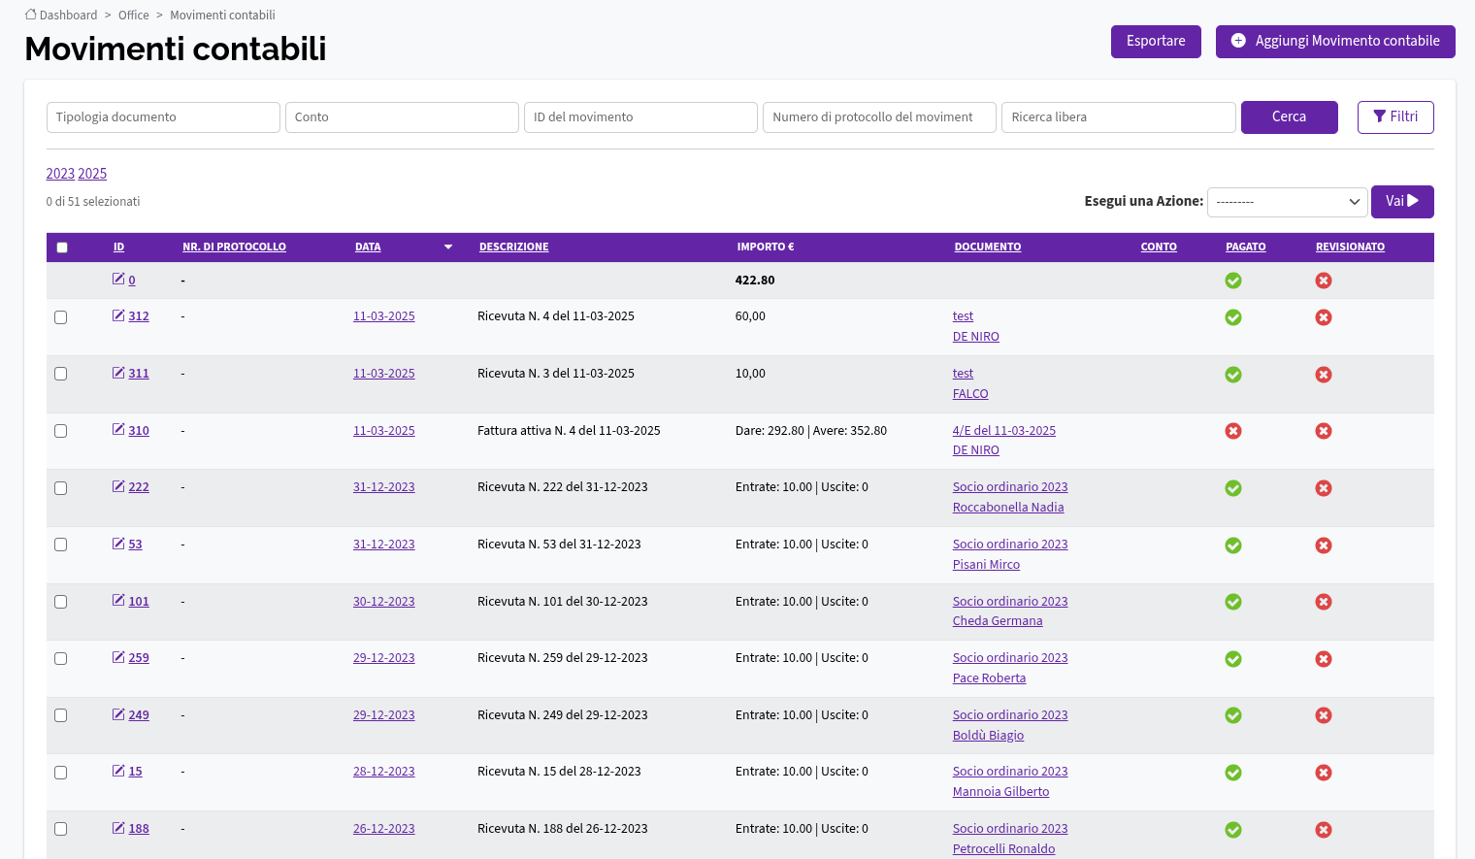
Task: Open the Roccabonella Nadia link
Action: point(1008,508)
